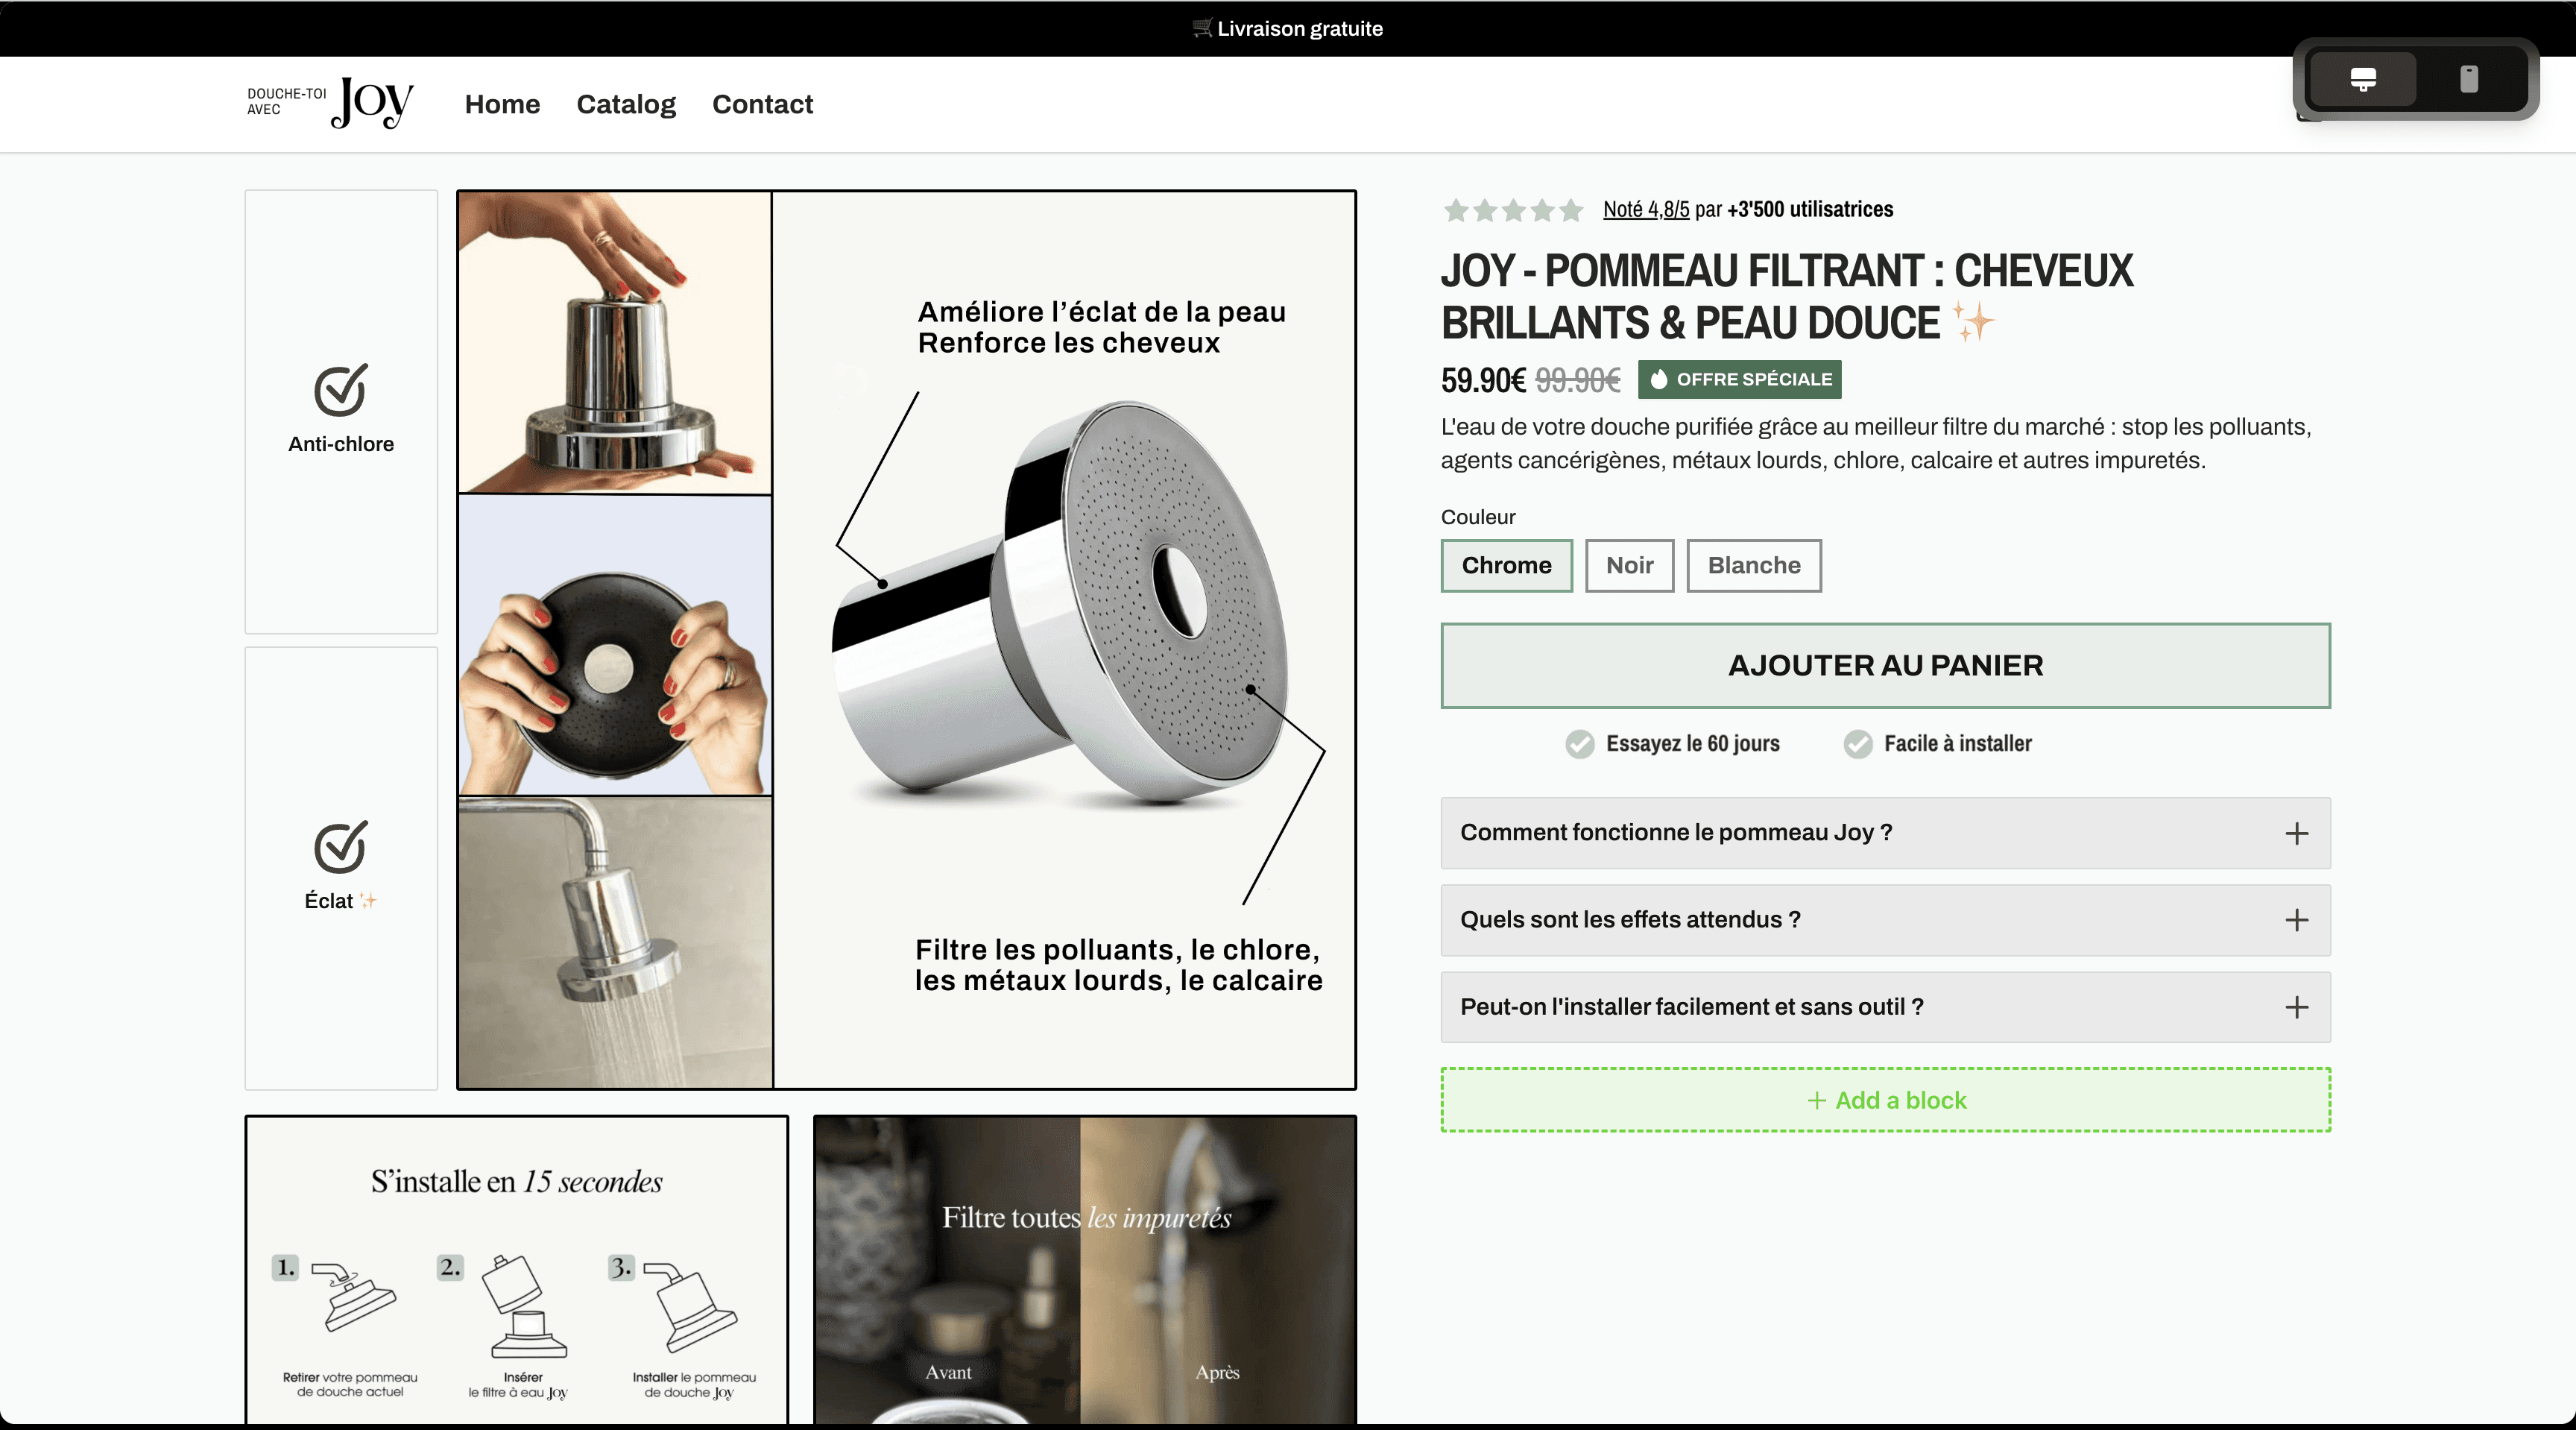The height and width of the screenshot is (1430, 2576).
Task: Click the star rating icons
Action: [1513, 210]
